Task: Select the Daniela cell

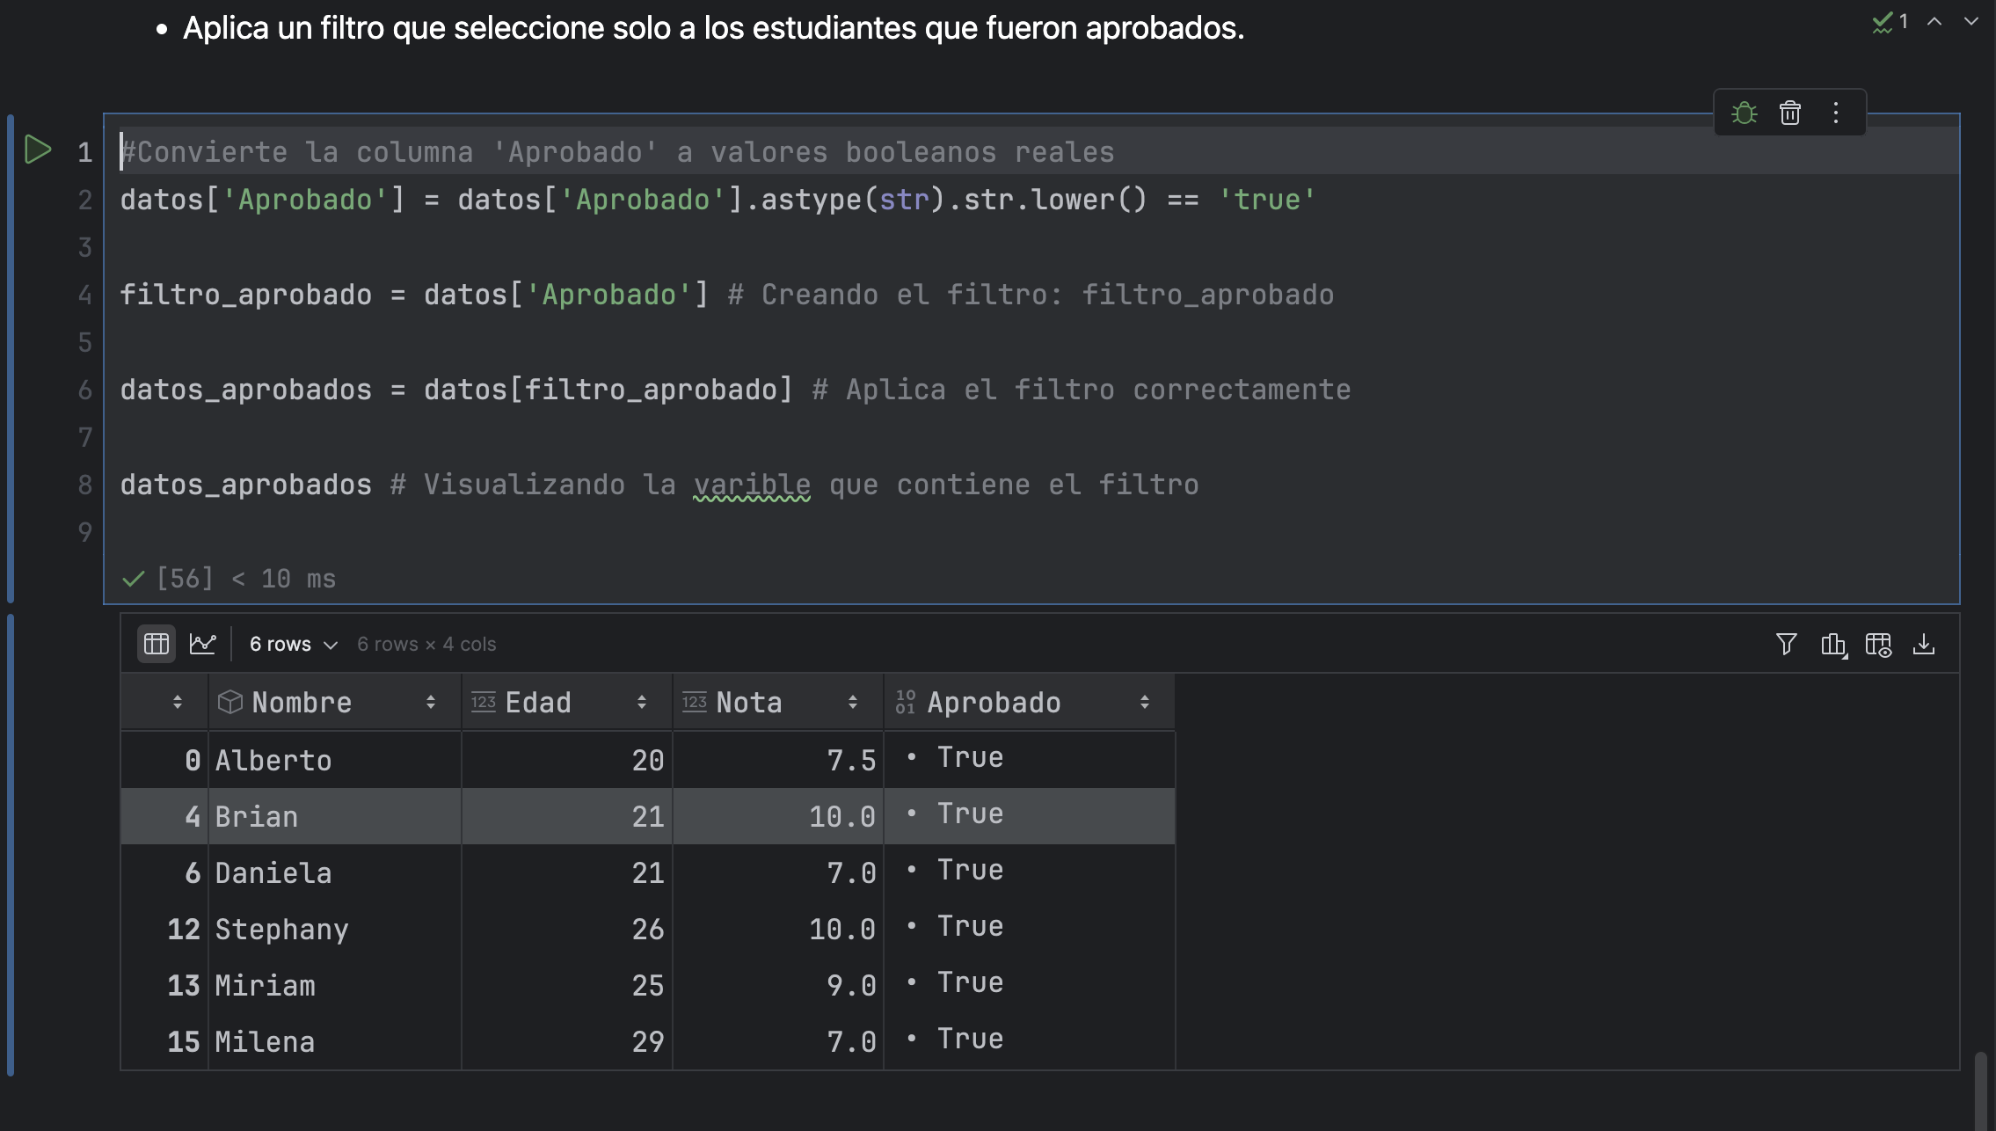Action: pyautogui.click(x=335, y=872)
